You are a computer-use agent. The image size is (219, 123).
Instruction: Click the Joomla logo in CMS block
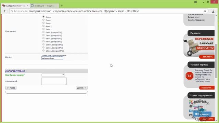197,102
